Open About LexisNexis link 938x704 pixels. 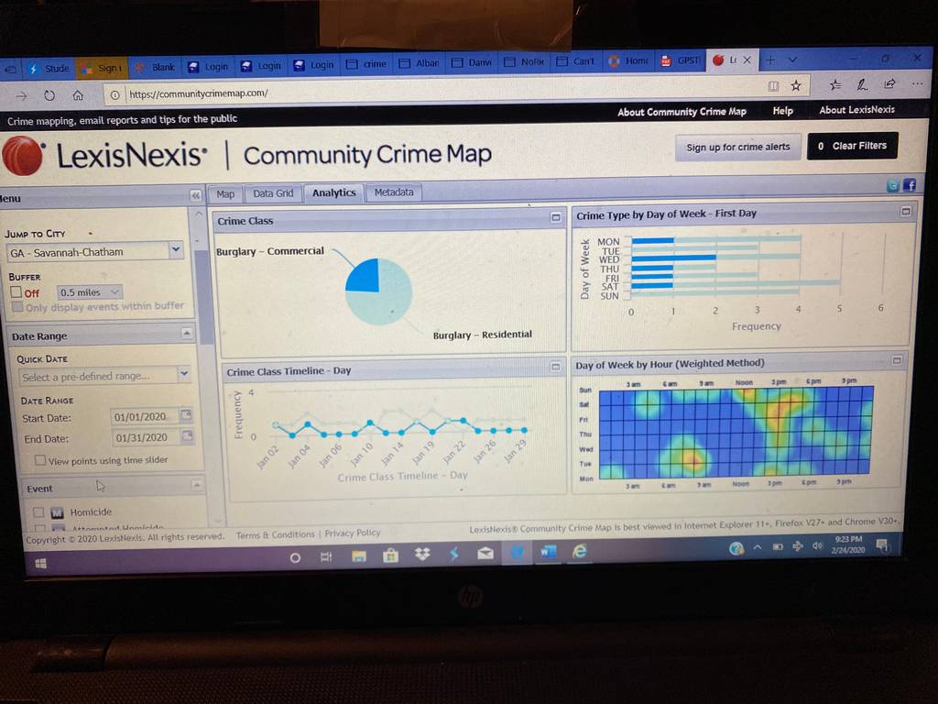856,110
